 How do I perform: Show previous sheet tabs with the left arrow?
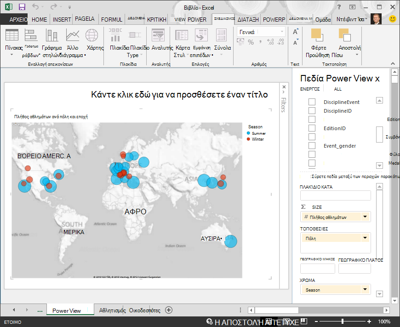(14, 310)
